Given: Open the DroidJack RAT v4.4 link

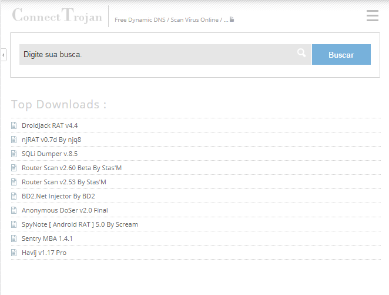Looking at the screenshot, I should pyautogui.click(x=49, y=125).
